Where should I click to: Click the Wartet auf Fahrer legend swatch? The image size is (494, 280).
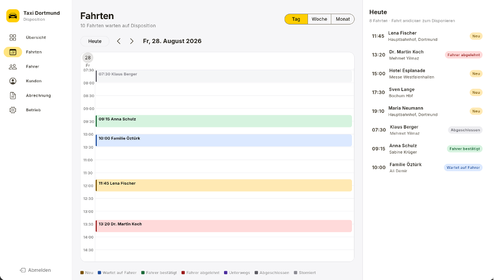coord(100,273)
